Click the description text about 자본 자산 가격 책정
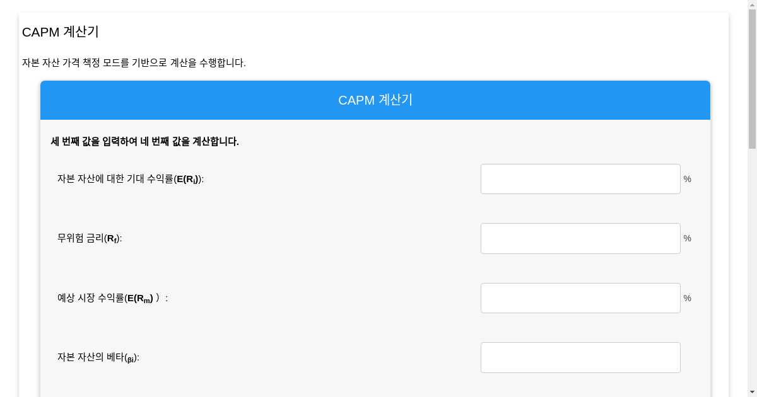The height and width of the screenshot is (397, 757). click(134, 62)
